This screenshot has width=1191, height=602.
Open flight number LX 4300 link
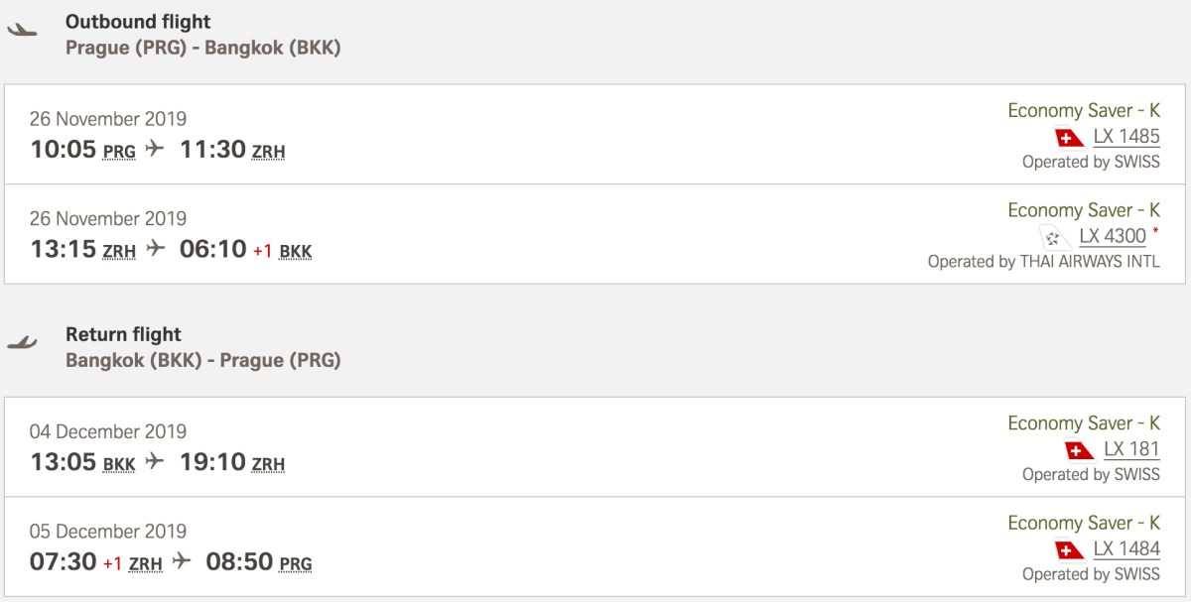1113,236
